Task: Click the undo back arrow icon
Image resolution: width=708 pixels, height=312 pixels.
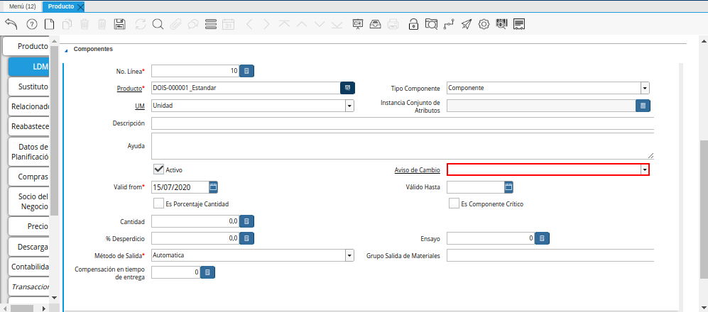Action: point(11,24)
